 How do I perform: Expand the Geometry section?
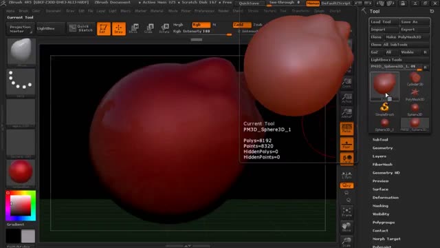coord(382,148)
